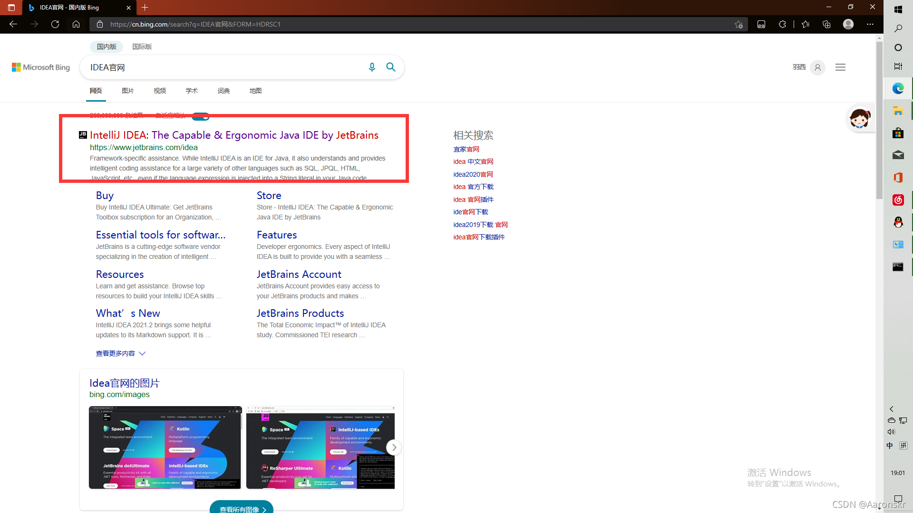Expand 查看更多内容 to see more
This screenshot has height=513, width=913.
121,353
